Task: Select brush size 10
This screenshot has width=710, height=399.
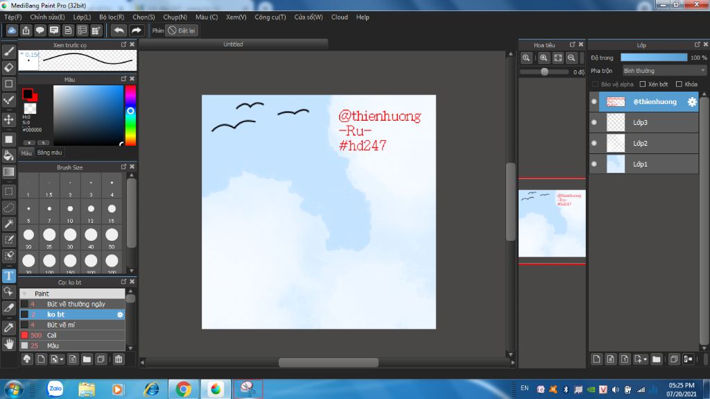Action: [x=70, y=211]
